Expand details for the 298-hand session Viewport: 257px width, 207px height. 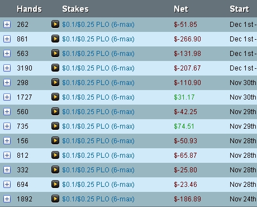click(x=7, y=83)
